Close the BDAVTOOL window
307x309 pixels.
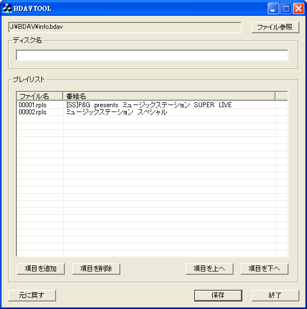pos(298,9)
